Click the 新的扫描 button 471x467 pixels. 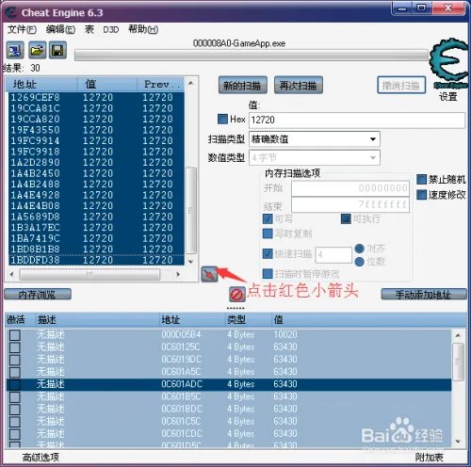point(243,85)
